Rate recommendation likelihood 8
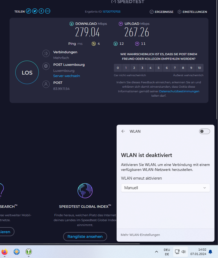 click(183, 68)
